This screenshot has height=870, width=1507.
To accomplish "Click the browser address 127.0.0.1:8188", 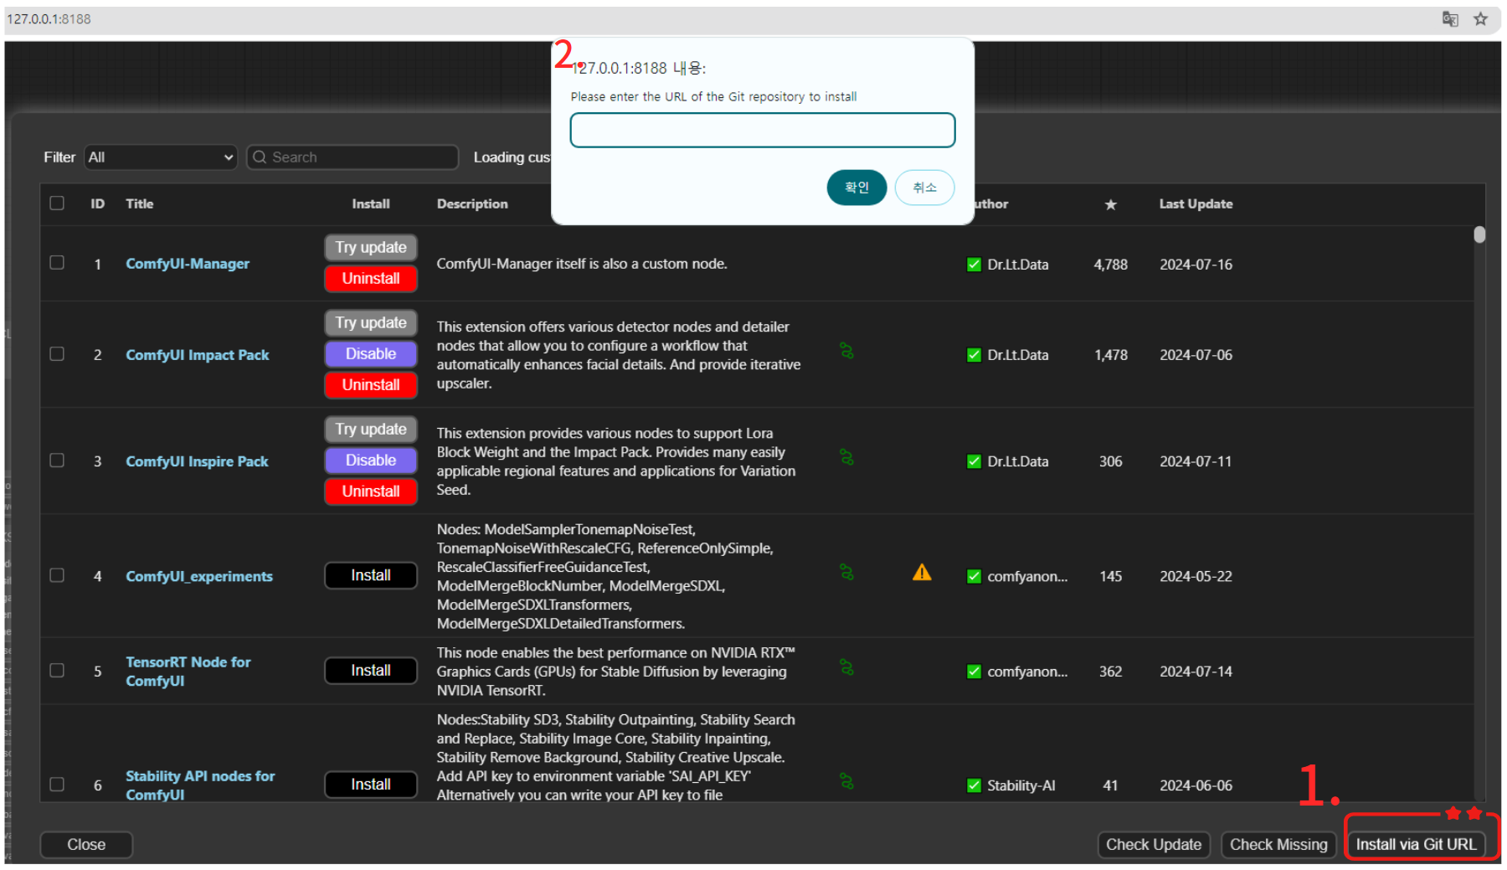I will [x=49, y=18].
